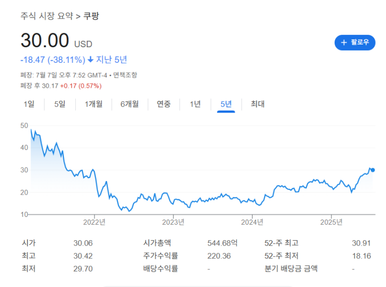The image size is (386, 287).
Task: Open the 주식 시장 요약 breadcrumb link
Action: (47, 16)
